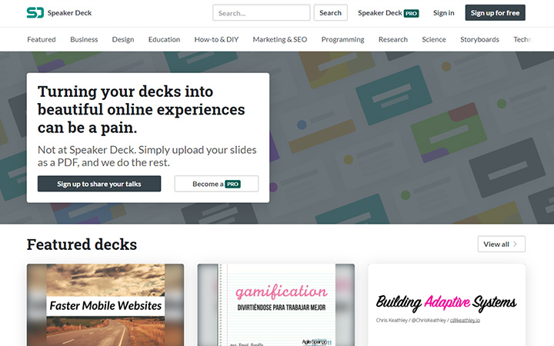The height and width of the screenshot is (346, 554).
Task: Click the Become a PRO button
Action: tap(216, 184)
